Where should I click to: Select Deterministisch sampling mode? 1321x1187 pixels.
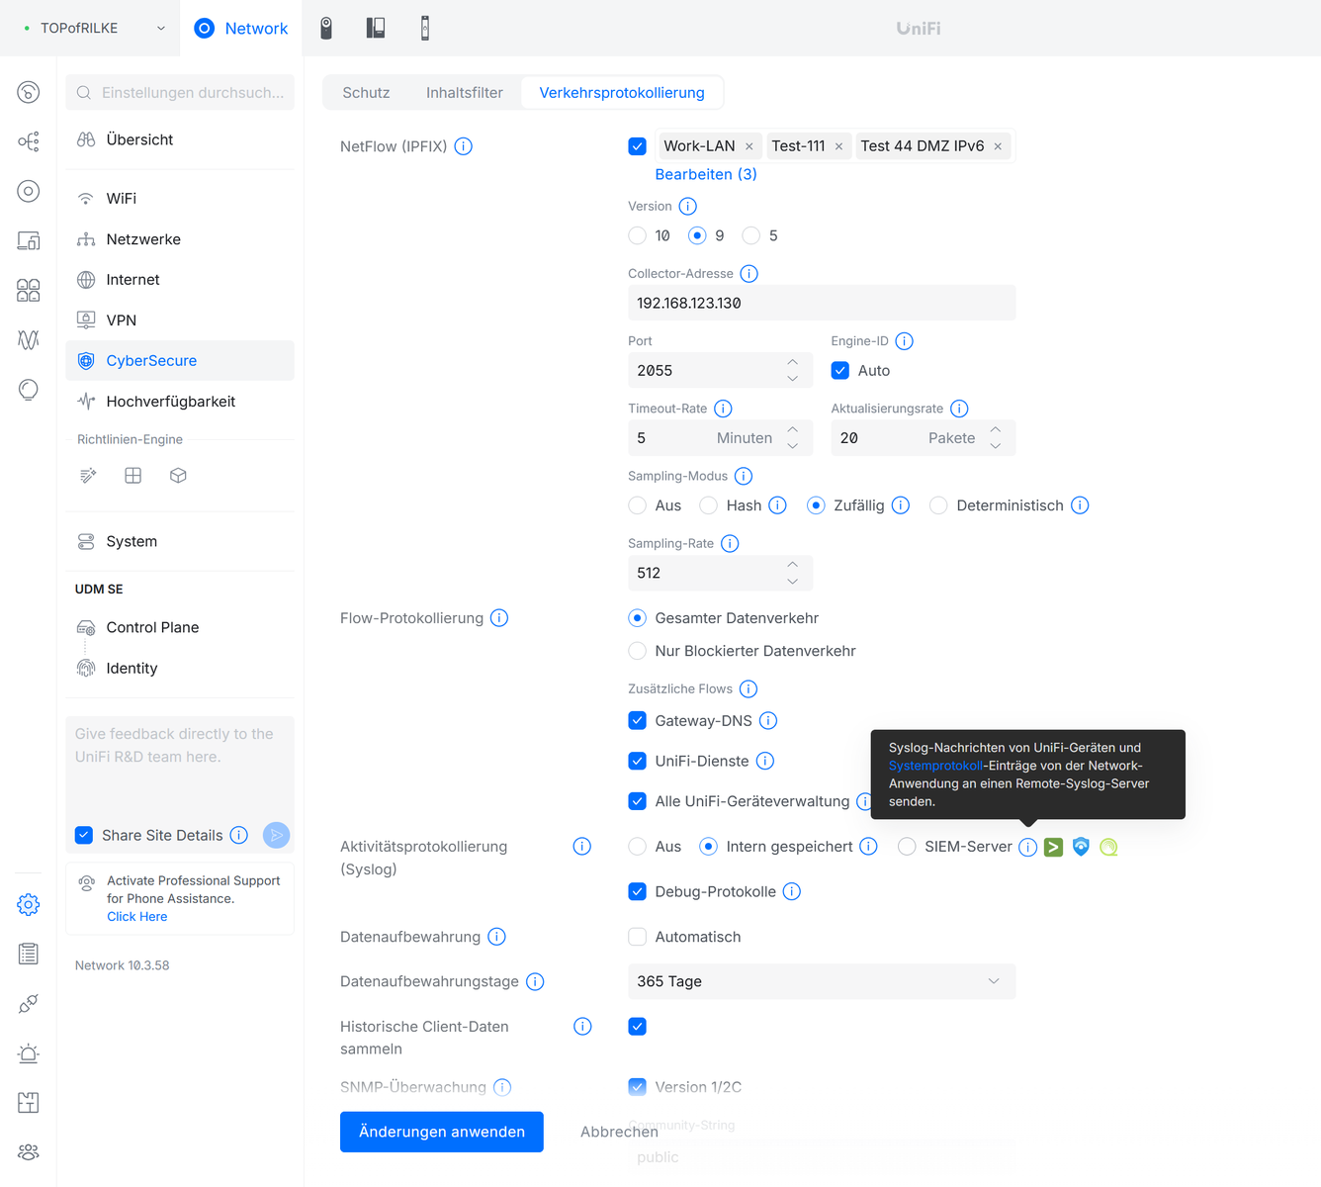click(938, 505)
